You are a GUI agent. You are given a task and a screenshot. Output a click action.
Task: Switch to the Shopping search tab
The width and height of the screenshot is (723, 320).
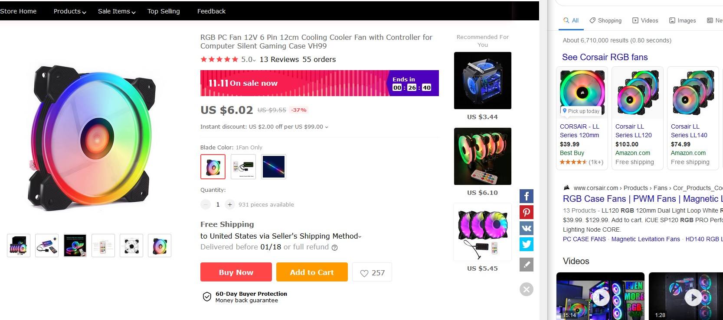click(x=605, y=20)
